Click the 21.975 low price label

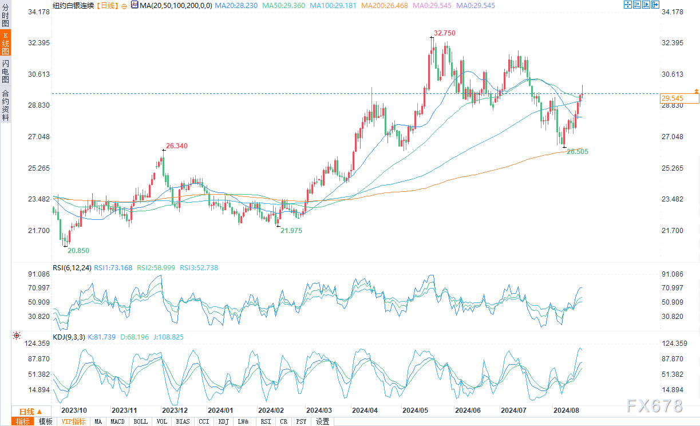(x=291, y=230)
